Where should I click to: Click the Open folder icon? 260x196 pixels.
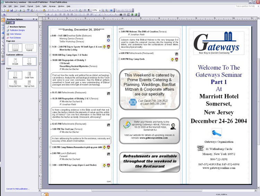pos(8,10)
